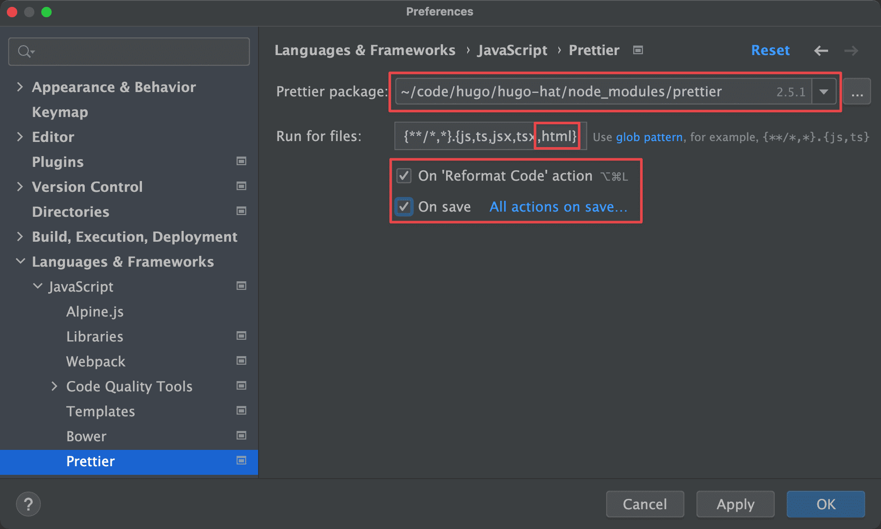Open Webpack settings page
The height and width of the screenshot is (529, 881).
[95, 361]
